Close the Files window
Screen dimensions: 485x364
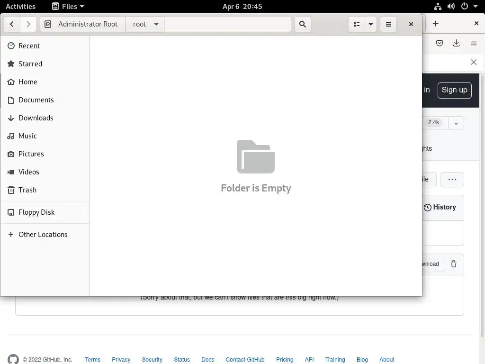coord(411,24)
